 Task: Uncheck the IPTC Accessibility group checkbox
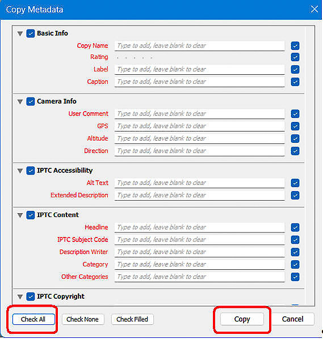[31, 171]
